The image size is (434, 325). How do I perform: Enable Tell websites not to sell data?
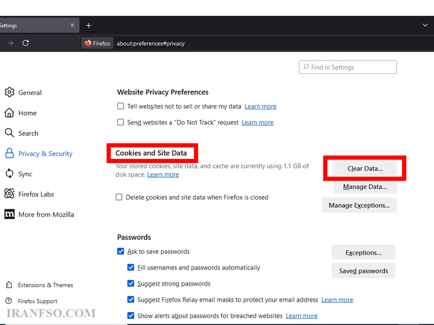(121, 106)
